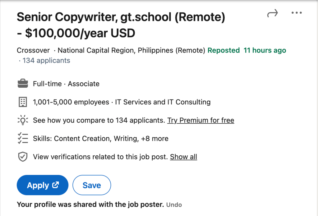The height and width of the screenshot is (216, 318).
Task: Click the external link icon in Apply
Action: (56, 185)
